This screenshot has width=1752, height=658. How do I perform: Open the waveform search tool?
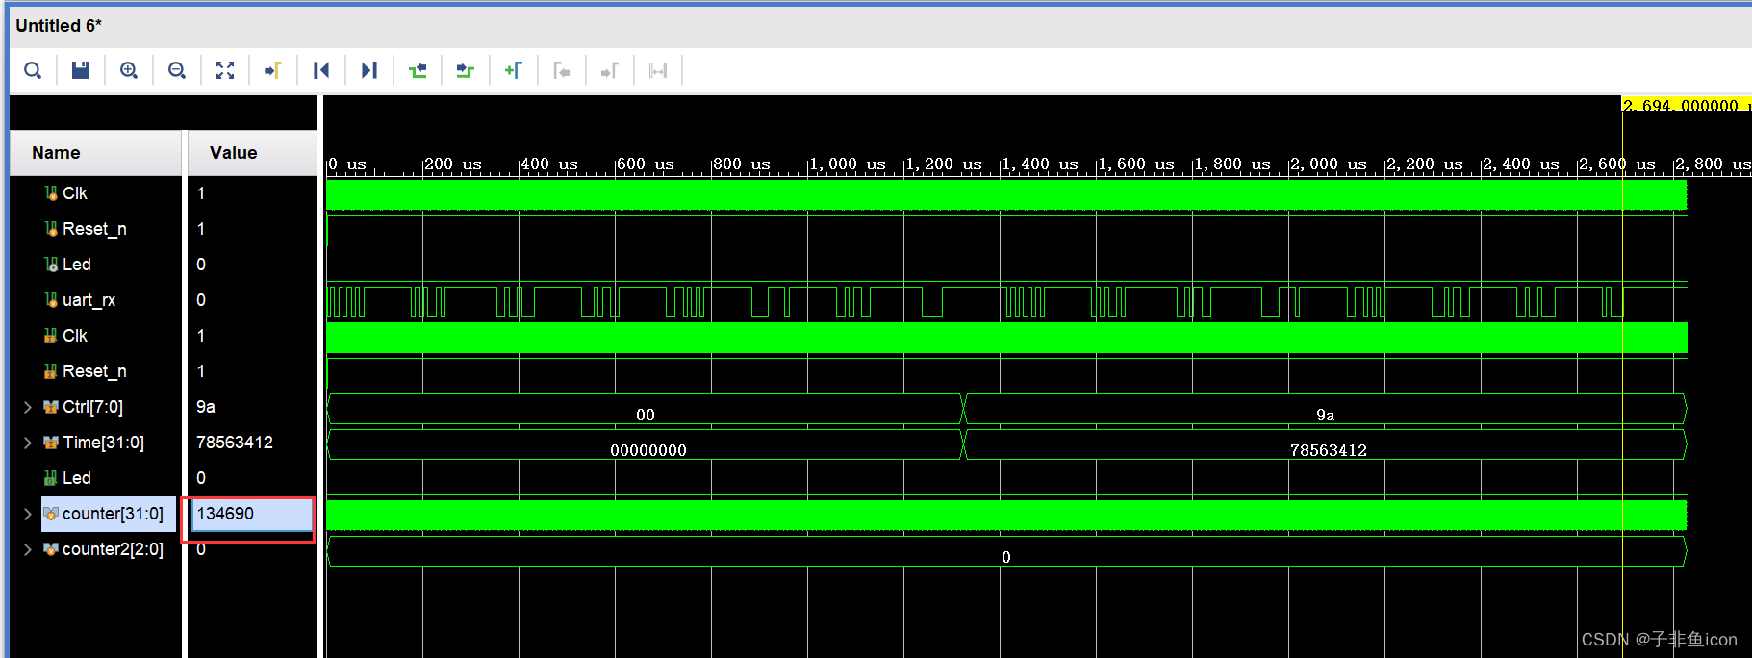[33, 70]
